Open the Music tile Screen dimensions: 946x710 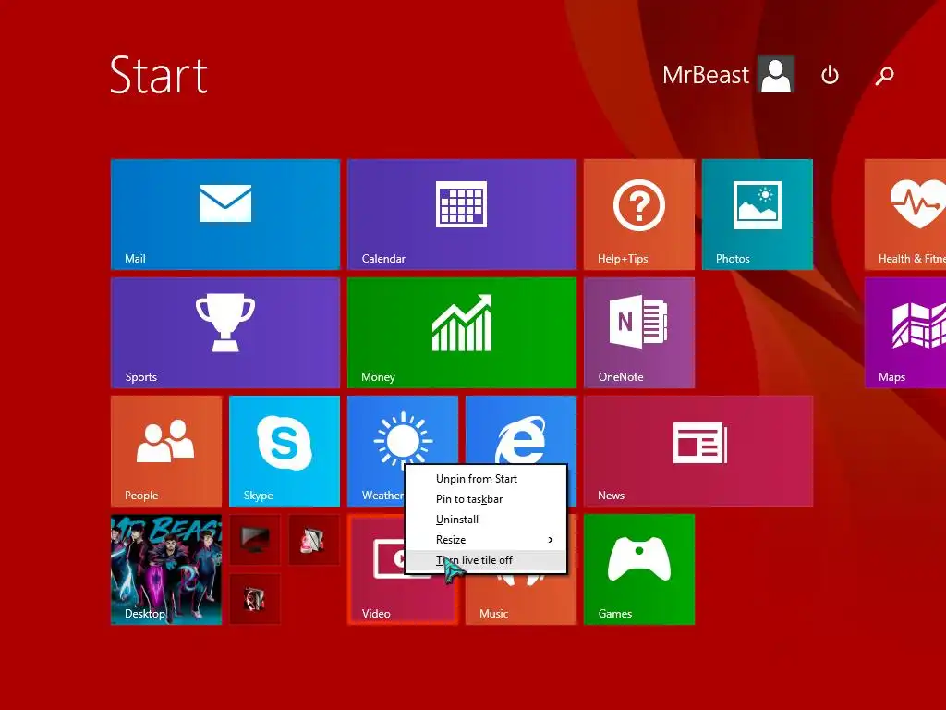tap(521, 599)
